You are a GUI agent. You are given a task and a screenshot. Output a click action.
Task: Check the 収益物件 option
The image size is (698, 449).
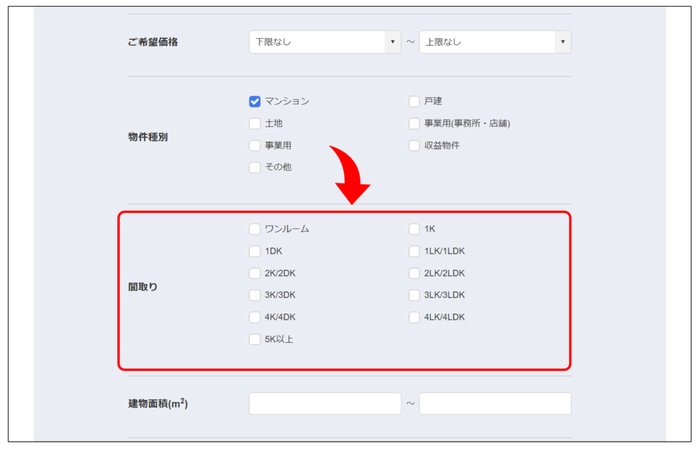click(x=414, y=146)
